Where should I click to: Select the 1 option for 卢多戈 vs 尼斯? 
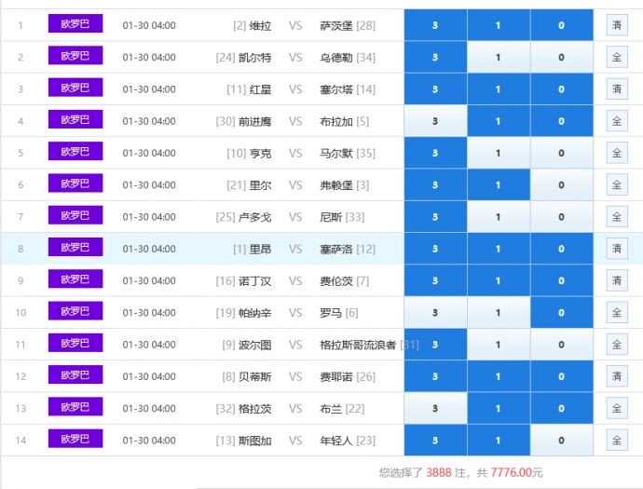tap(499, 217)
